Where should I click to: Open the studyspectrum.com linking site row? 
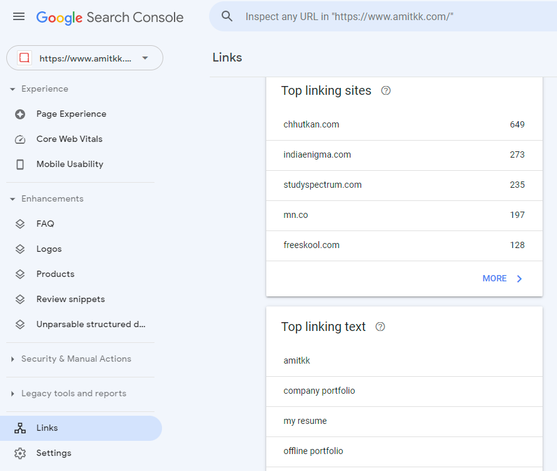(404, 185)
